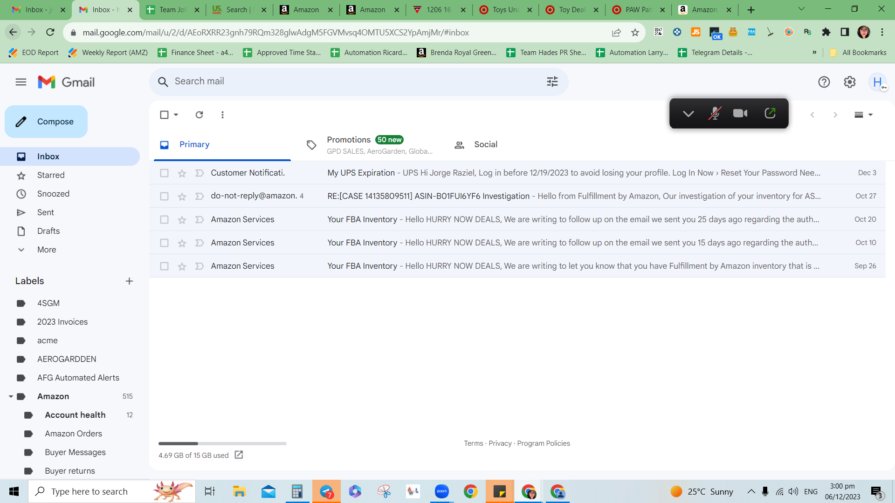Select the My UPS Expiration email checkbox

(164, 173)
